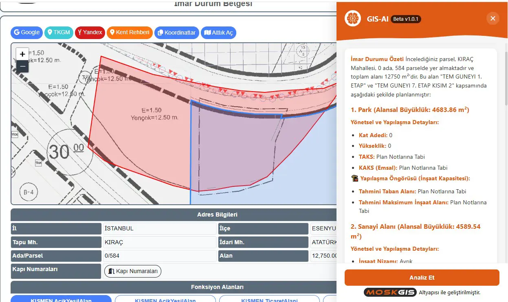Click 'Tahmini Maksimum İnşaat Alanı' list item

coord(422,206)
